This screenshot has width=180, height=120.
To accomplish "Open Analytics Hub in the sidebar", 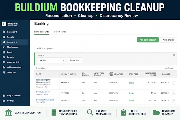I will coord(13,62).
